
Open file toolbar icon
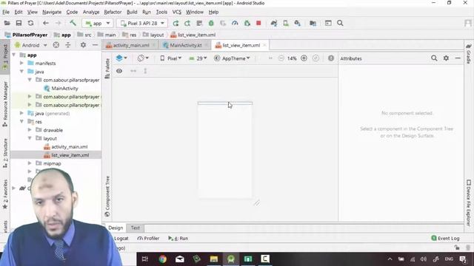click(7, 23)
